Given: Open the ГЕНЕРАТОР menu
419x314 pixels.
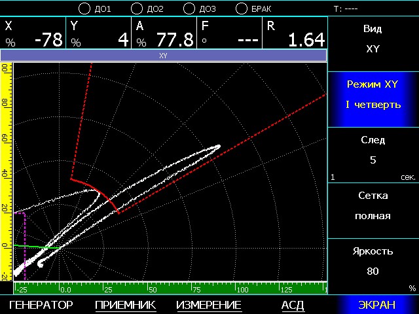Looking at the screenshot, I should tap(41, 305).
